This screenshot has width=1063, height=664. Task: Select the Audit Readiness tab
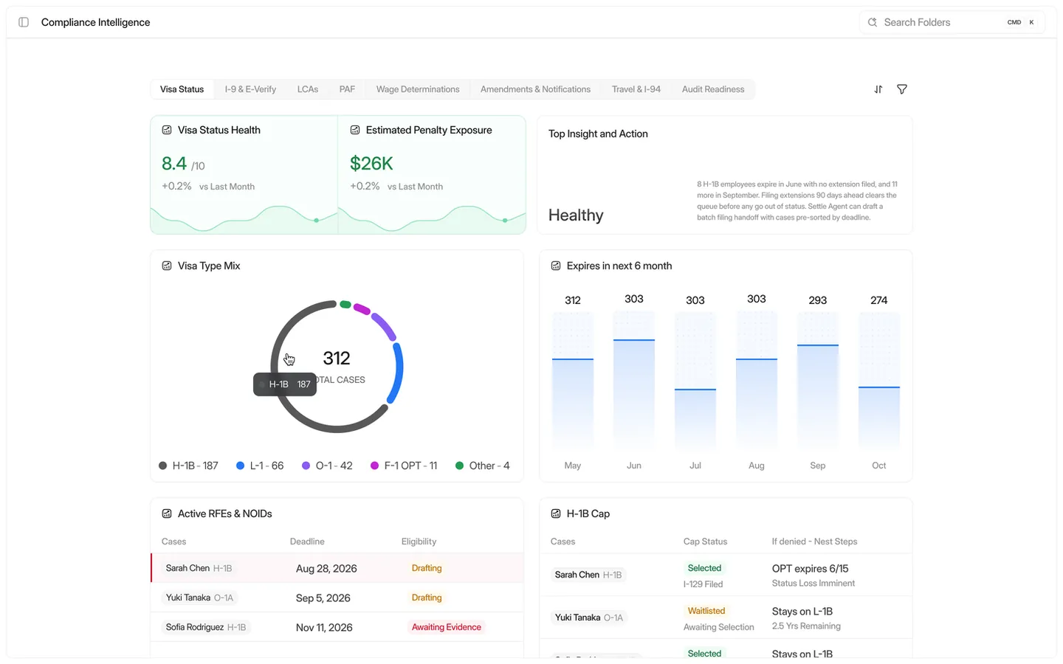pos(713,89)
